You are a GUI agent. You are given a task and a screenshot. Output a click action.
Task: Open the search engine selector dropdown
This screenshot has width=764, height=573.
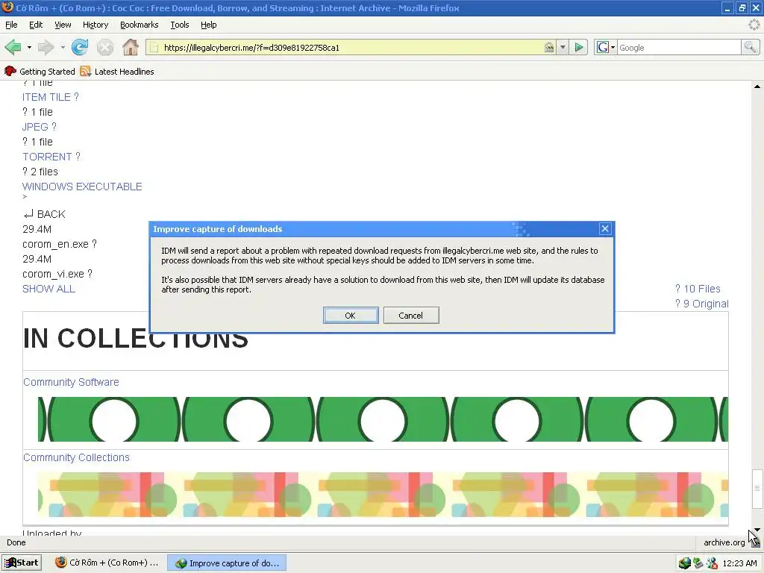coord(606,47)
